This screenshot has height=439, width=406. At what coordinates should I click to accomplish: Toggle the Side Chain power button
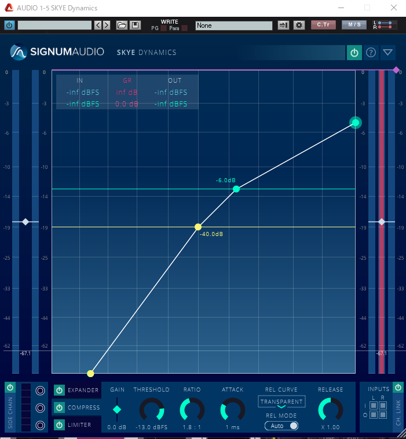(10, 388)
